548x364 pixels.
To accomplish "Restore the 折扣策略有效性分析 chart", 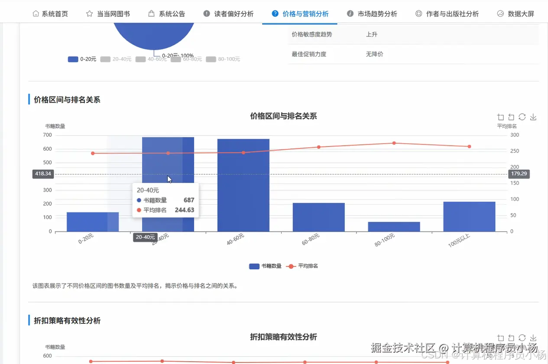I will (x=522, y=338).
